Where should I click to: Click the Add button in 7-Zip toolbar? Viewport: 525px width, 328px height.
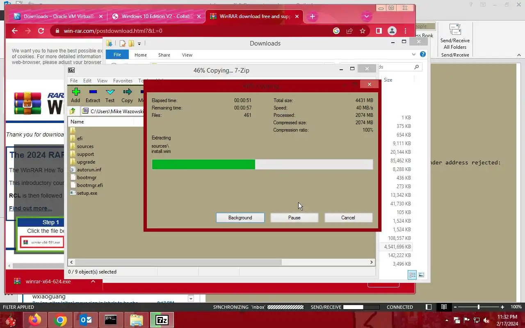(75, 95)
